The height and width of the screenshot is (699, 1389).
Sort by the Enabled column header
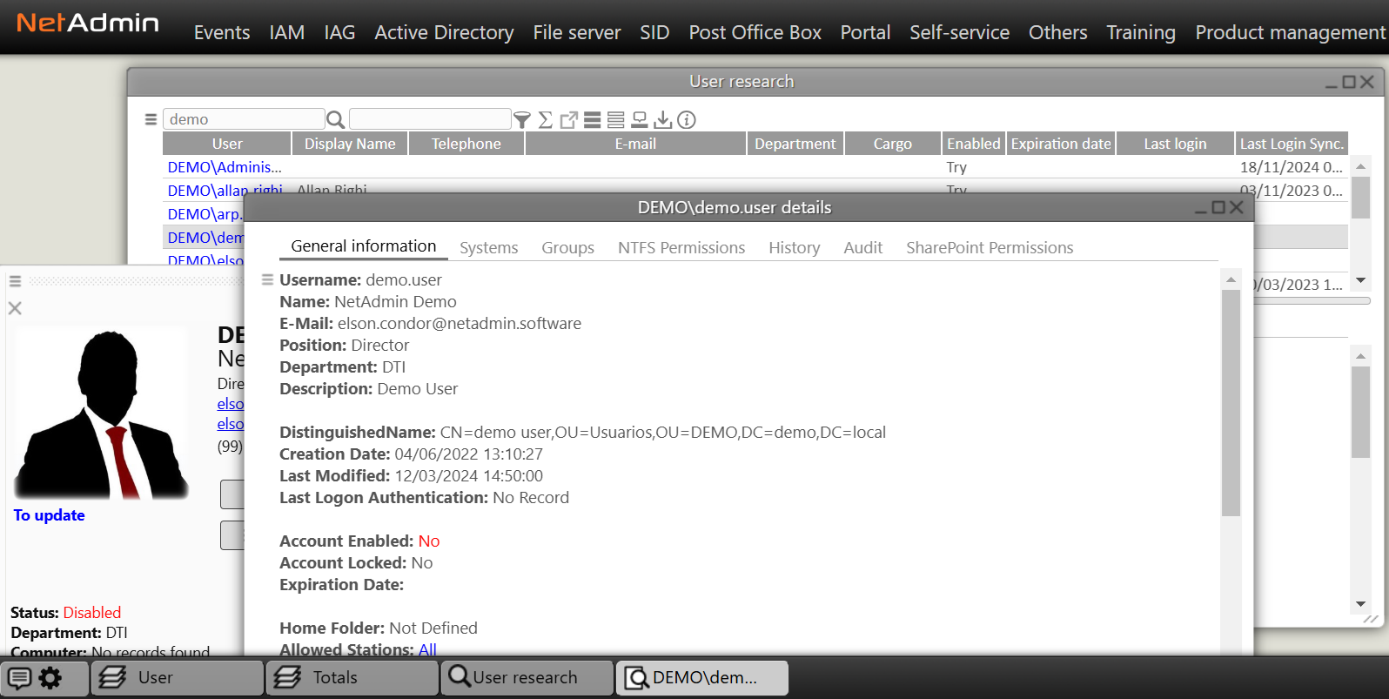pyautogui.click(x=974, y=144)
